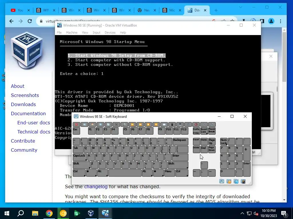Click the music note multimedia key
Screen dimensions: 293x219
click(188, 124)
